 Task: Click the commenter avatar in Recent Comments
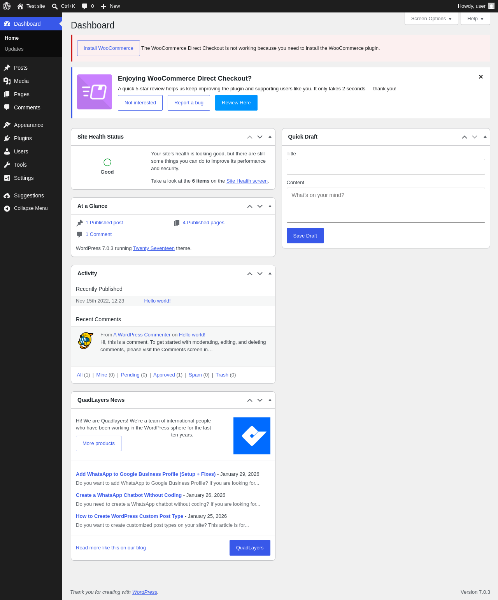point(86,341)
